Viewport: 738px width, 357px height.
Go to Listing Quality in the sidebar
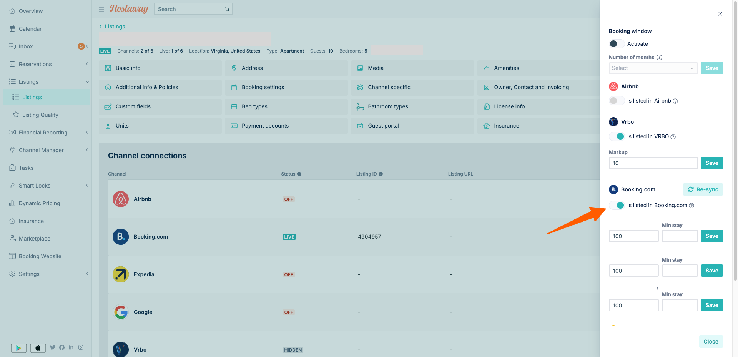40,115
